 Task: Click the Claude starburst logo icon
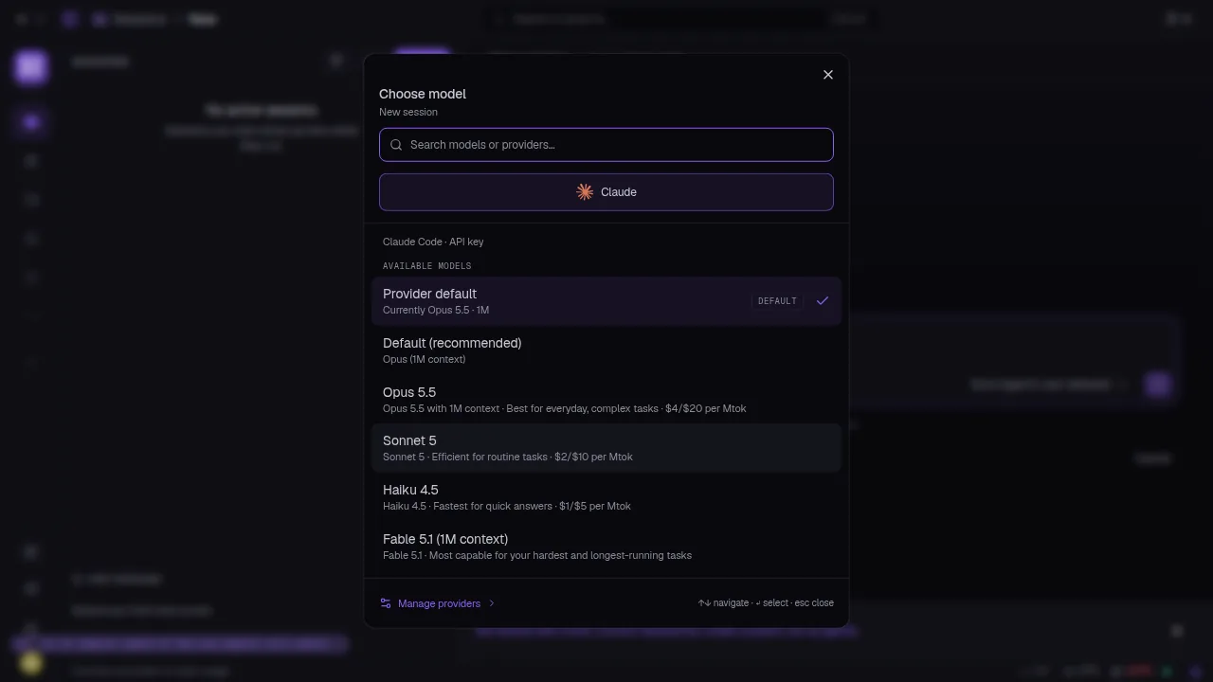coord(585,192)
